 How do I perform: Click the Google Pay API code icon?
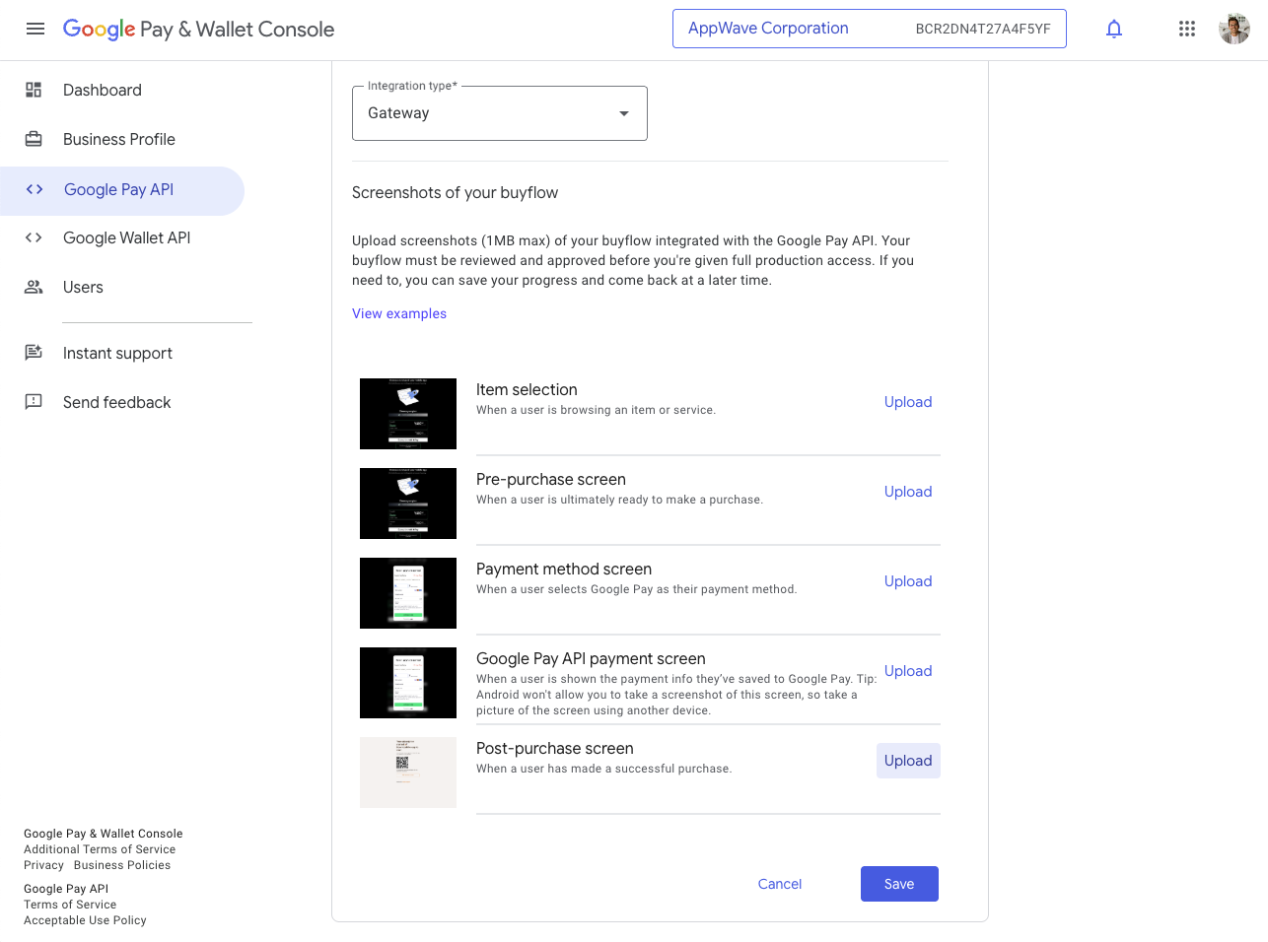35,189
